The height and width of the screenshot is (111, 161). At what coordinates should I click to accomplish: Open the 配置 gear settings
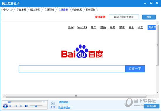click(x=53, y=105)
